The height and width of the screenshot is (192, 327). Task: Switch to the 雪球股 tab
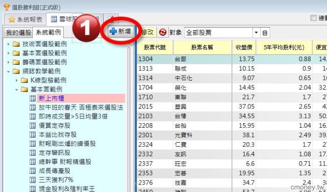[64, 20]
